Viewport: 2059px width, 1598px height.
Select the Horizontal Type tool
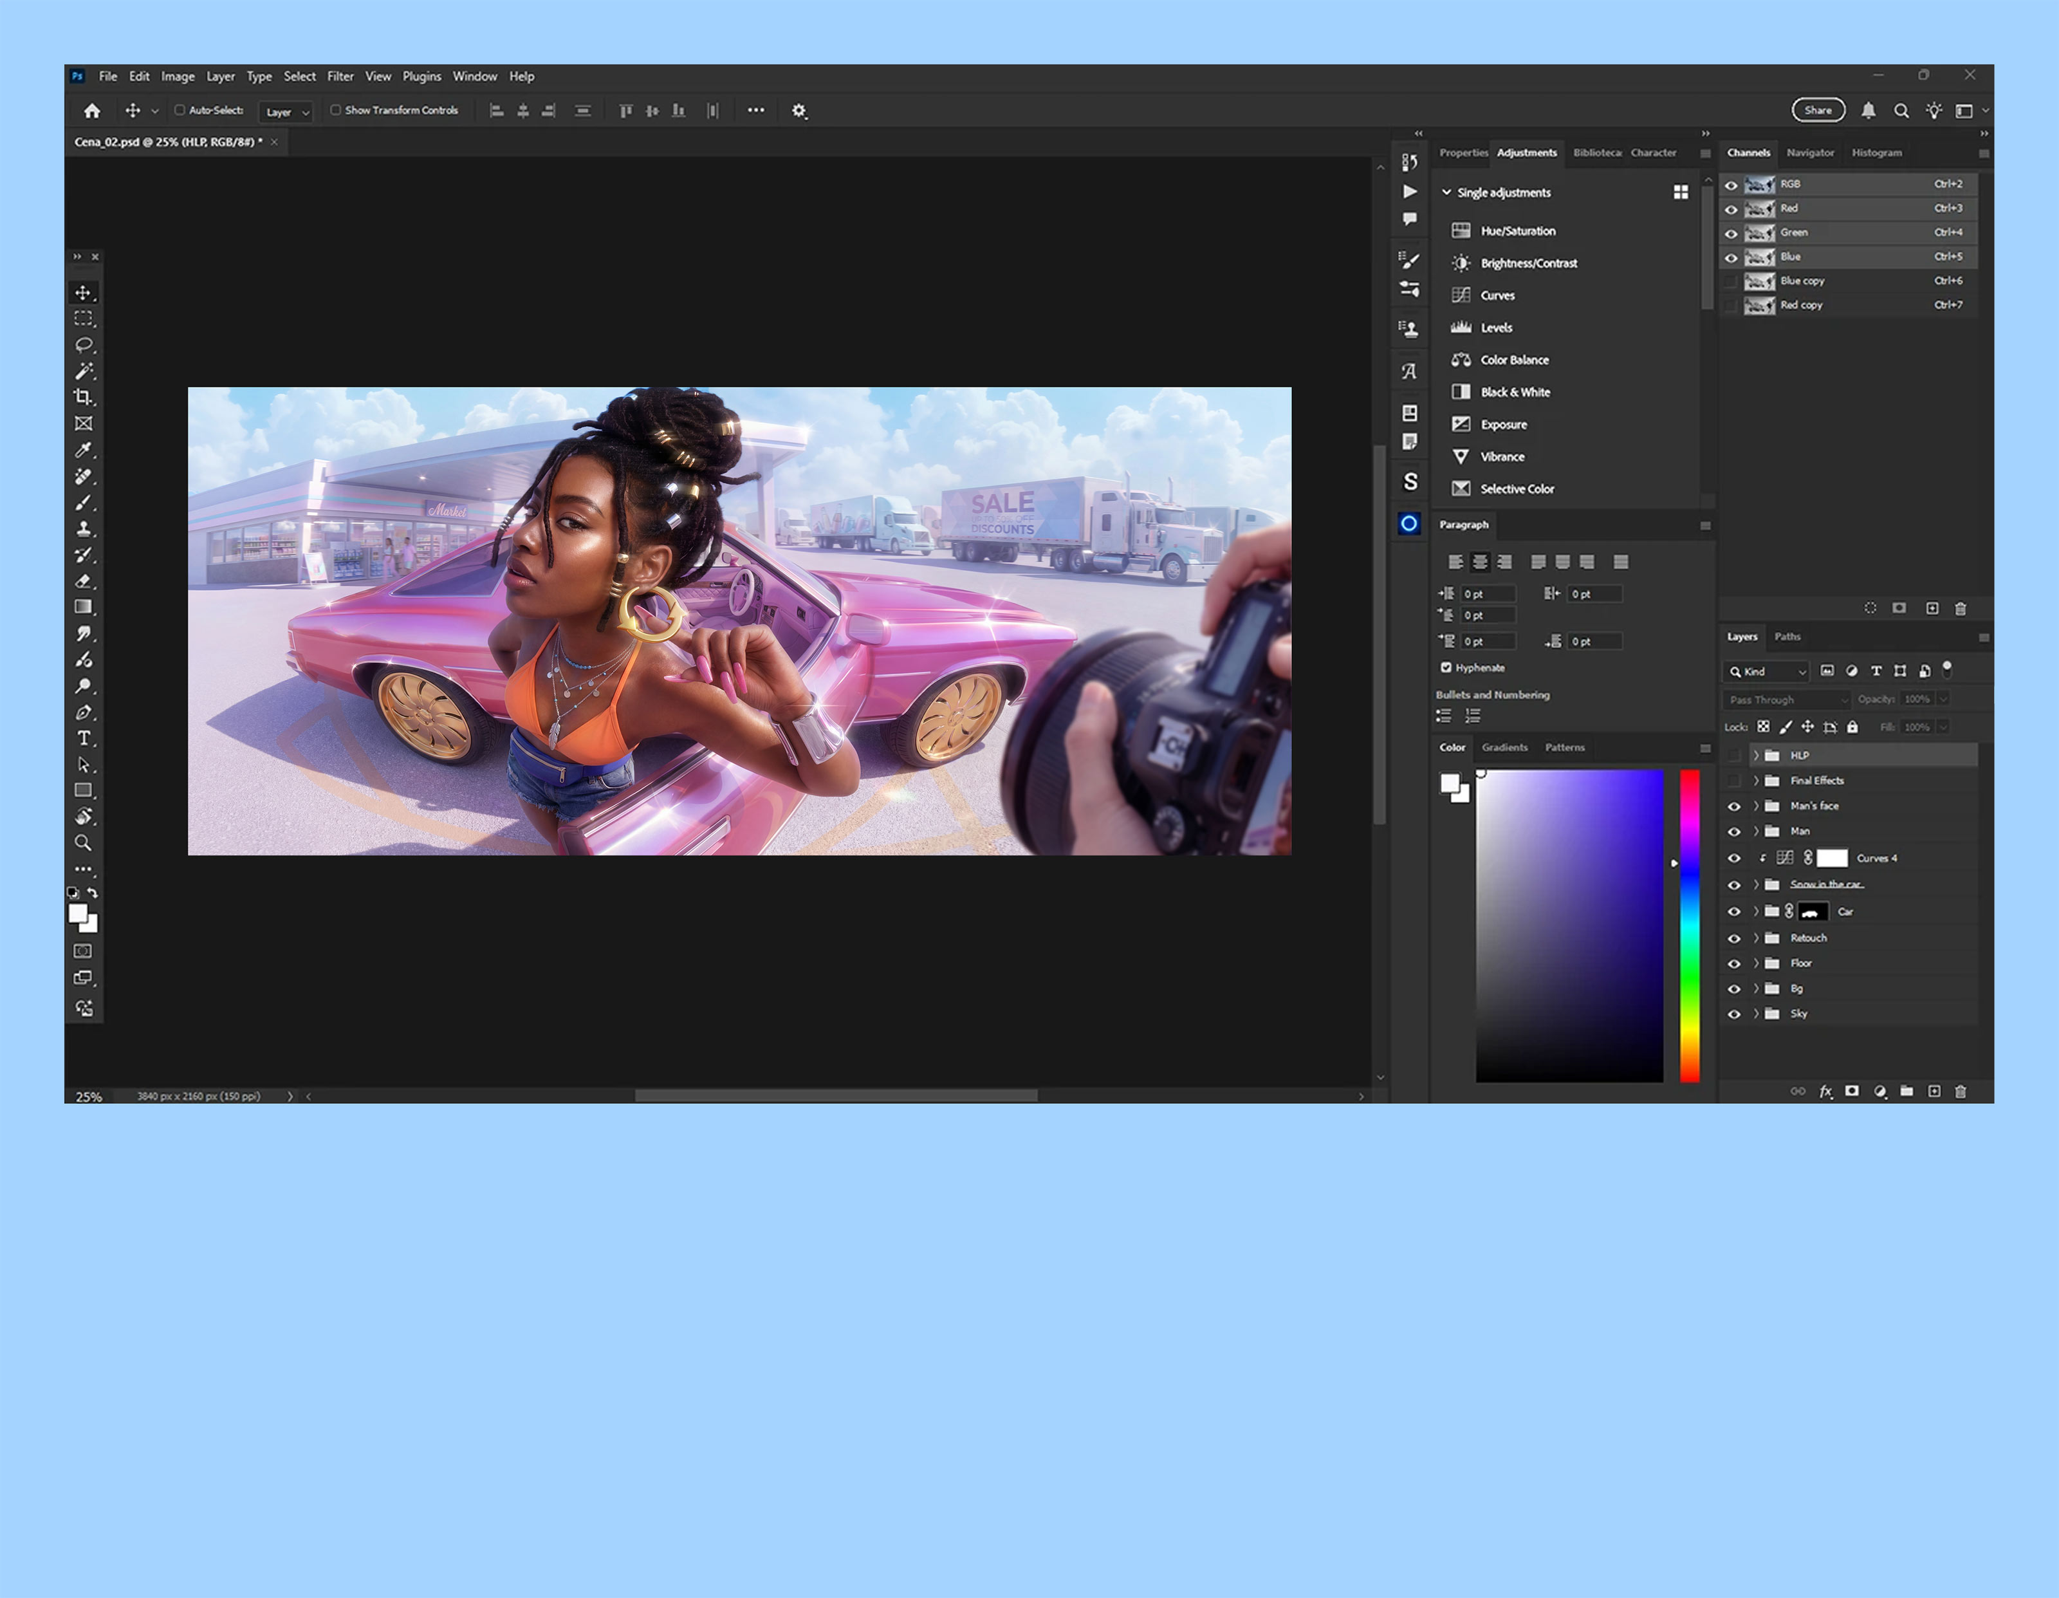tap(84, 738)
